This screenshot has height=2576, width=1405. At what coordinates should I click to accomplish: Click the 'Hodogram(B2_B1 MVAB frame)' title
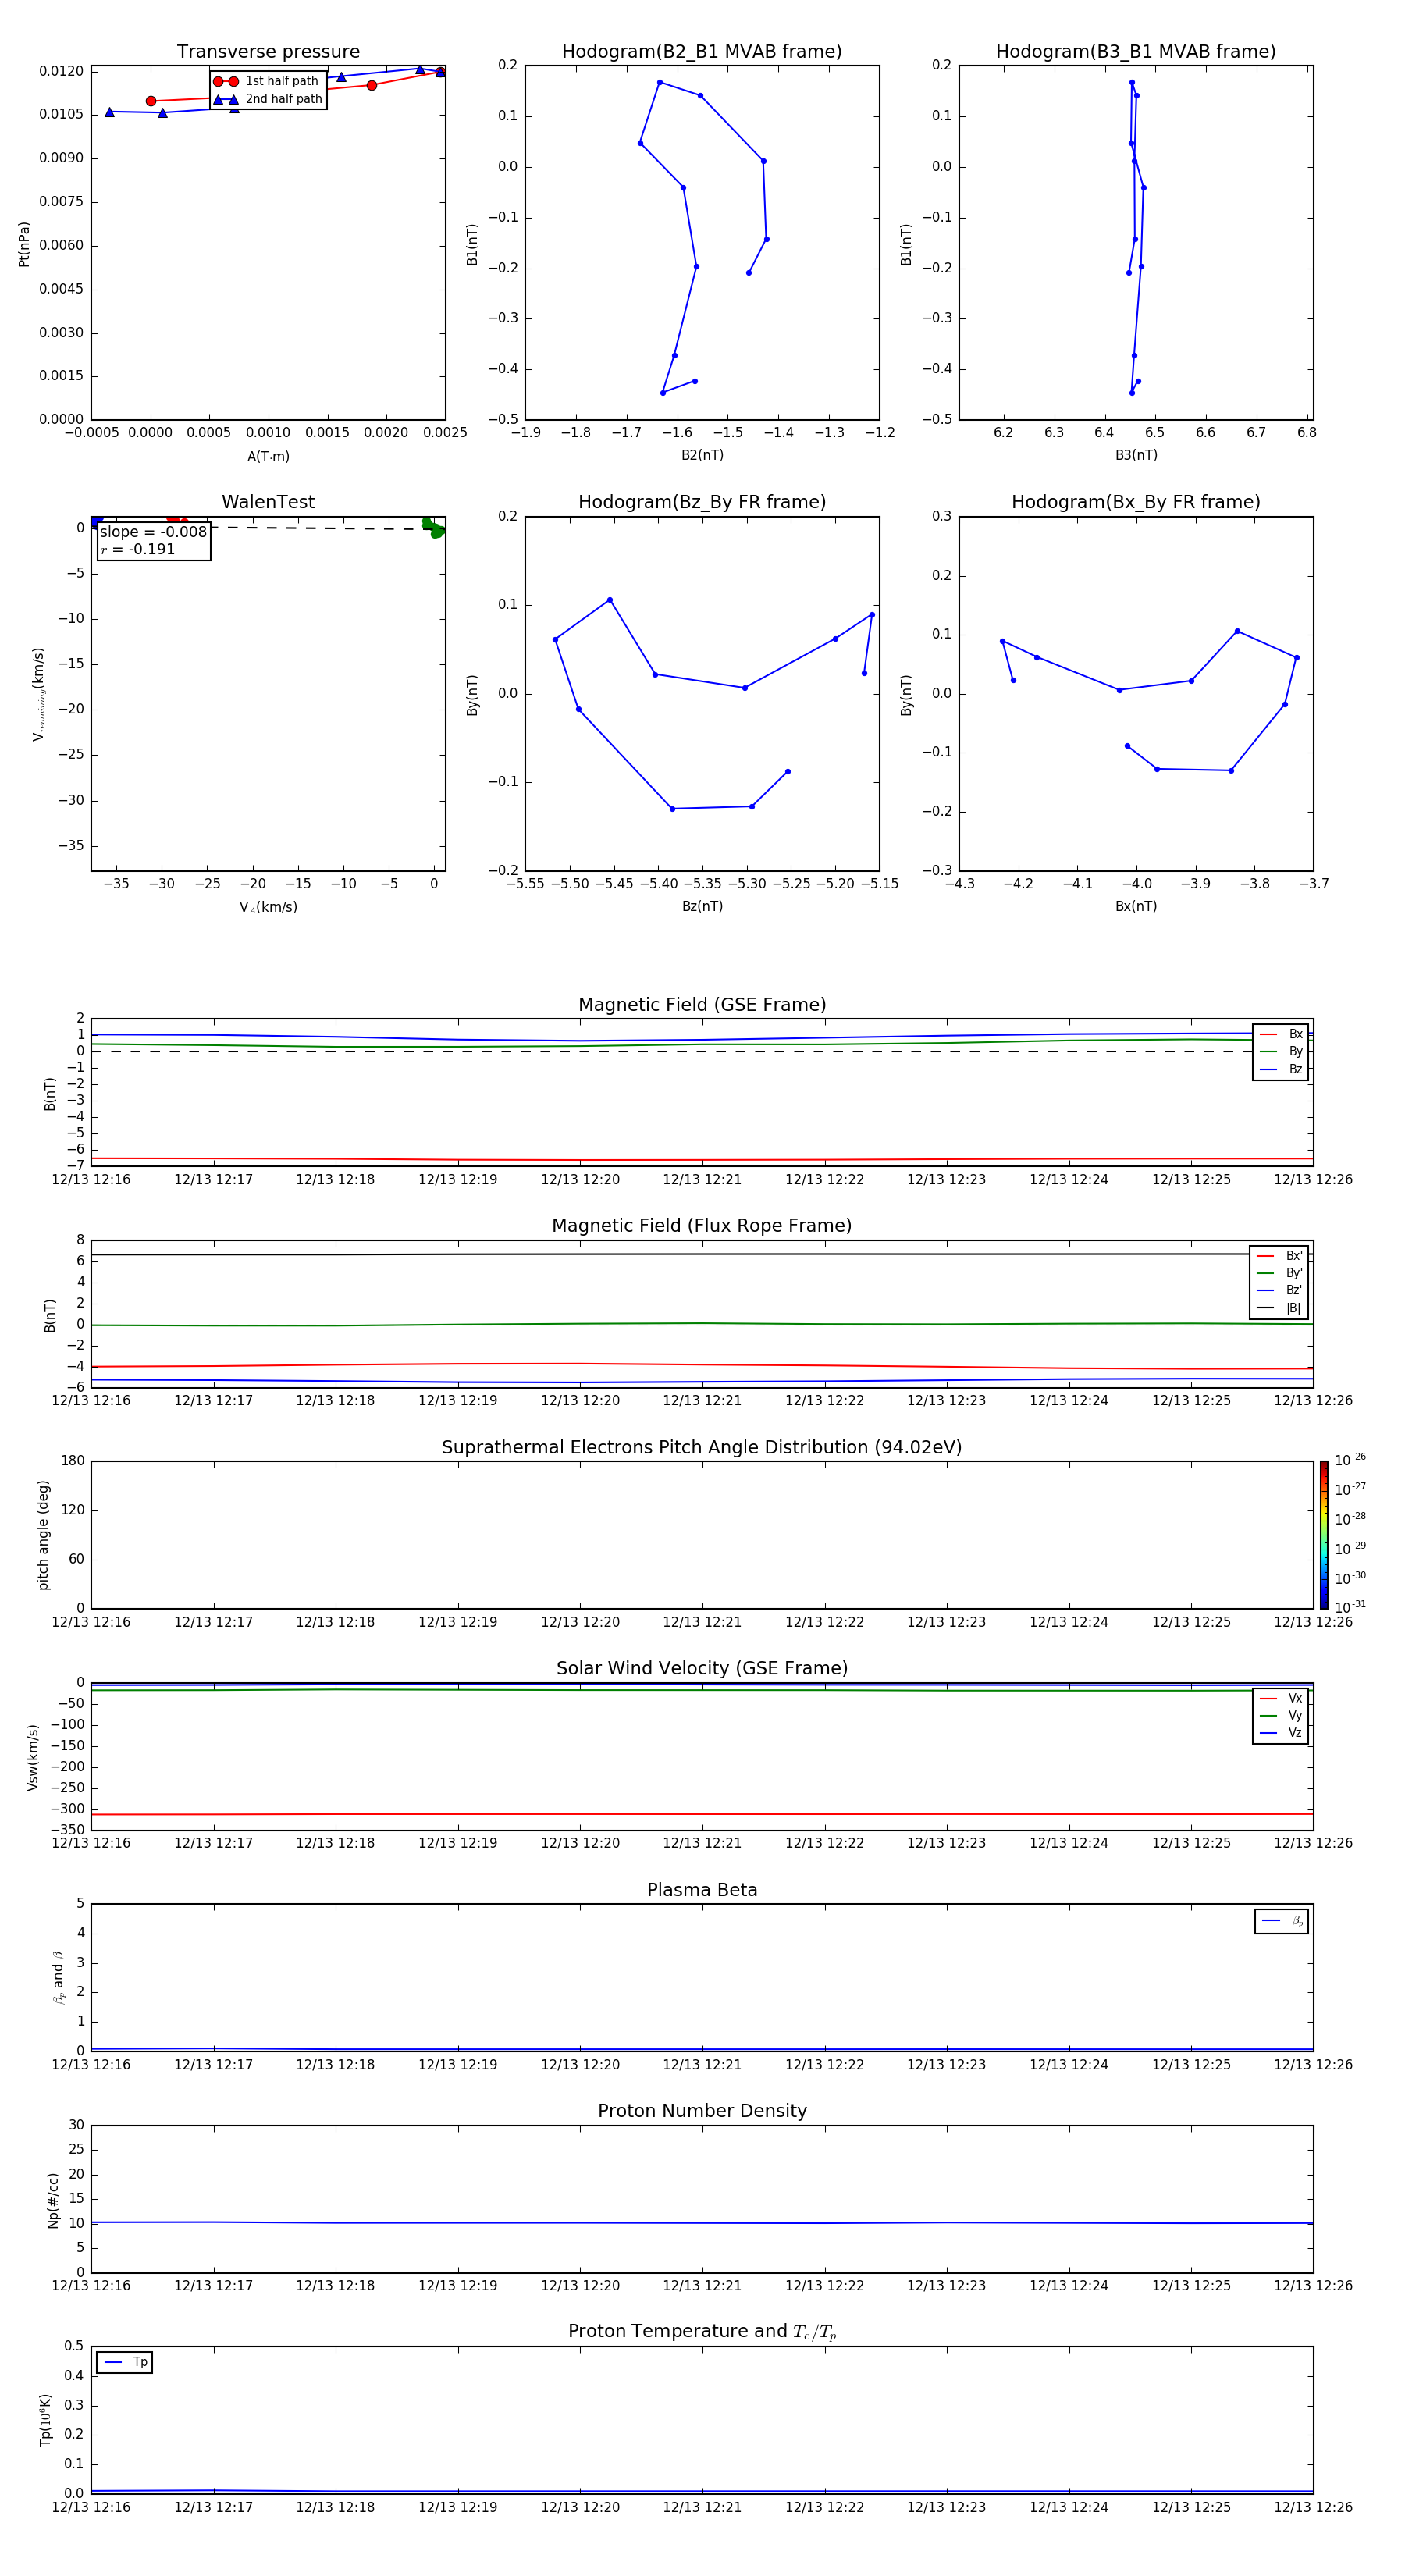tap(702, 52)
